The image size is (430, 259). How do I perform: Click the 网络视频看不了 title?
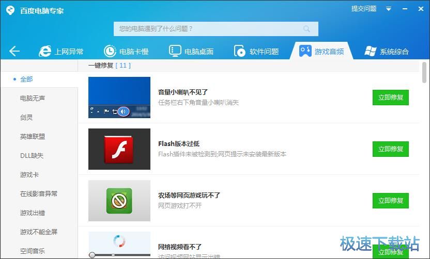click(x=180, y=247)
